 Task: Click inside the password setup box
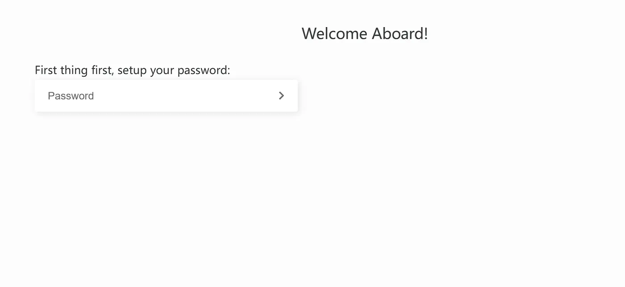click(166, 96)
